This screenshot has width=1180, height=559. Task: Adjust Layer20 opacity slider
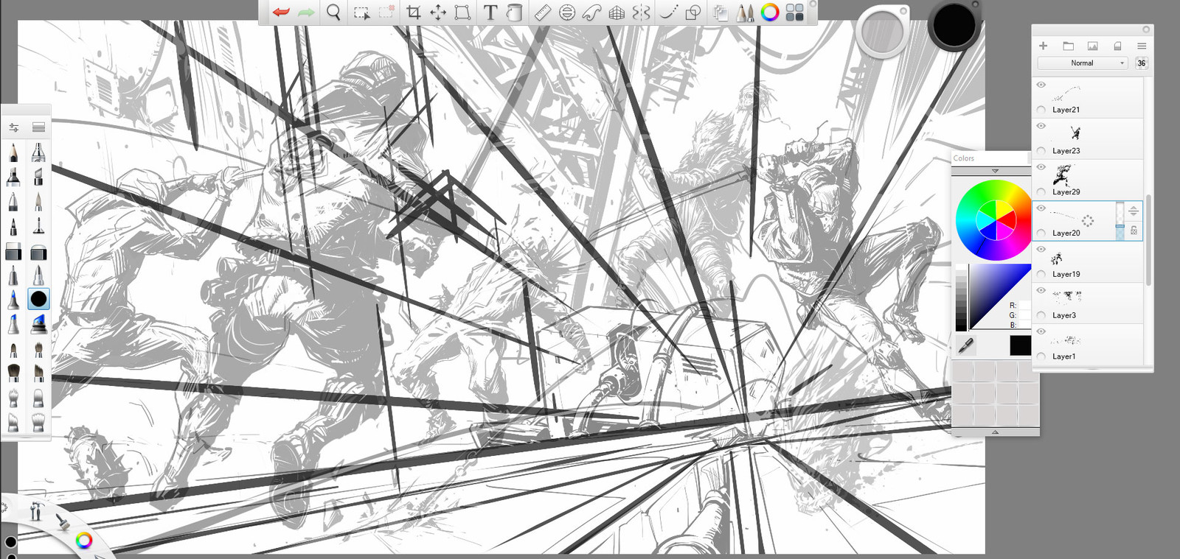1120,220
